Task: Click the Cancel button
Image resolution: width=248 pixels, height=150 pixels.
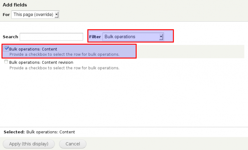Action: point(73,144)
